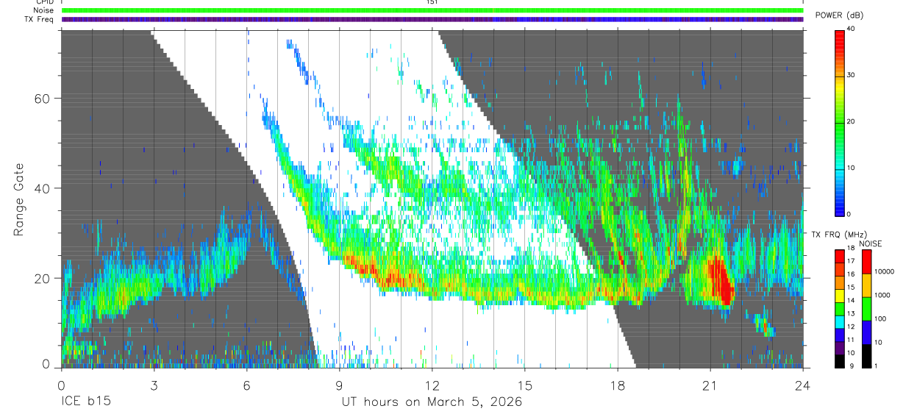
Task: Click the yellow swatch in the TX FRQ legend
Action: pyautogui.click(x=840, y=295)
